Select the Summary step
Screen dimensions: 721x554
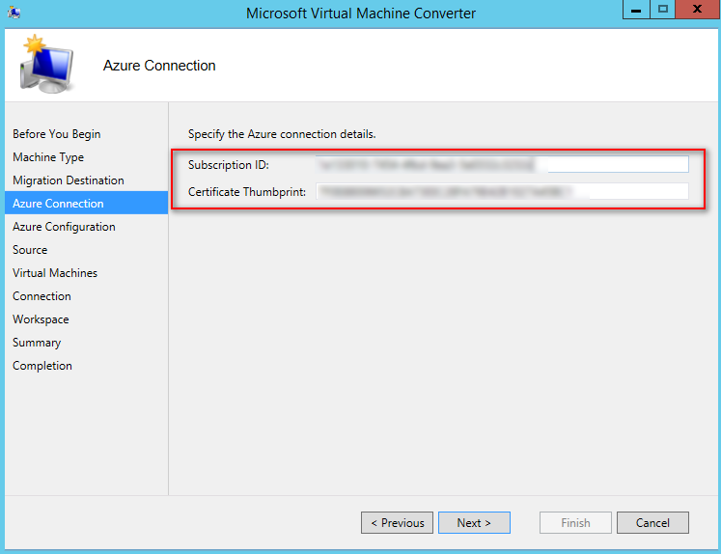(37, 343)
